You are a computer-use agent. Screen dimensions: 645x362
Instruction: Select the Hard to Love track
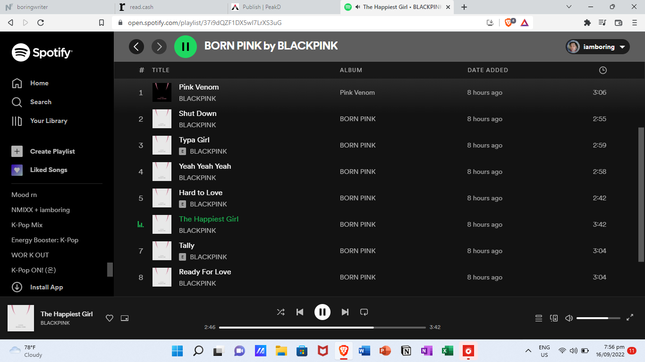[201, 193]
